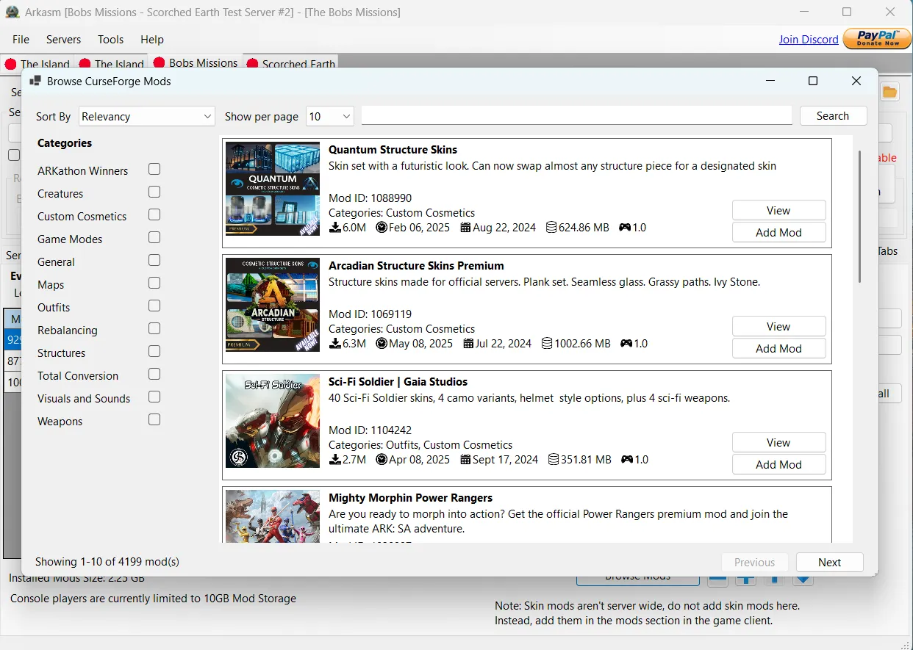Open the Join Discord link

pyautogui.click(x=809, y=40)
